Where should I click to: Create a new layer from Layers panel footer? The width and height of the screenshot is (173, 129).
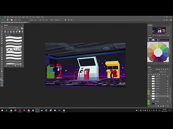tap(166, 106)
